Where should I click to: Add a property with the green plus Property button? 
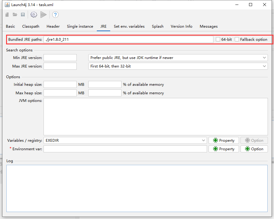click(223, 140)
